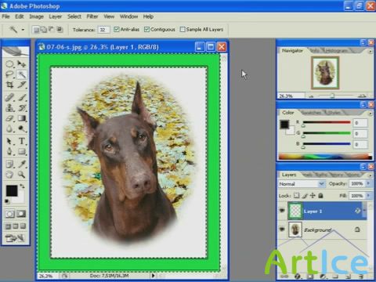Screen dimensions: 376x282
Task: Select the Pen tool
Action: 9,152
